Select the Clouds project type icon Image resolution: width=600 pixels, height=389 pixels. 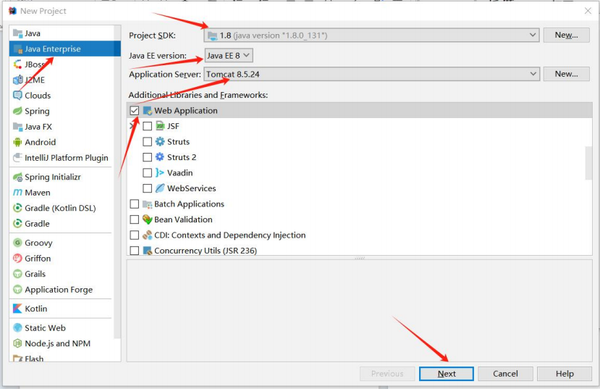(x=17, y=96)
